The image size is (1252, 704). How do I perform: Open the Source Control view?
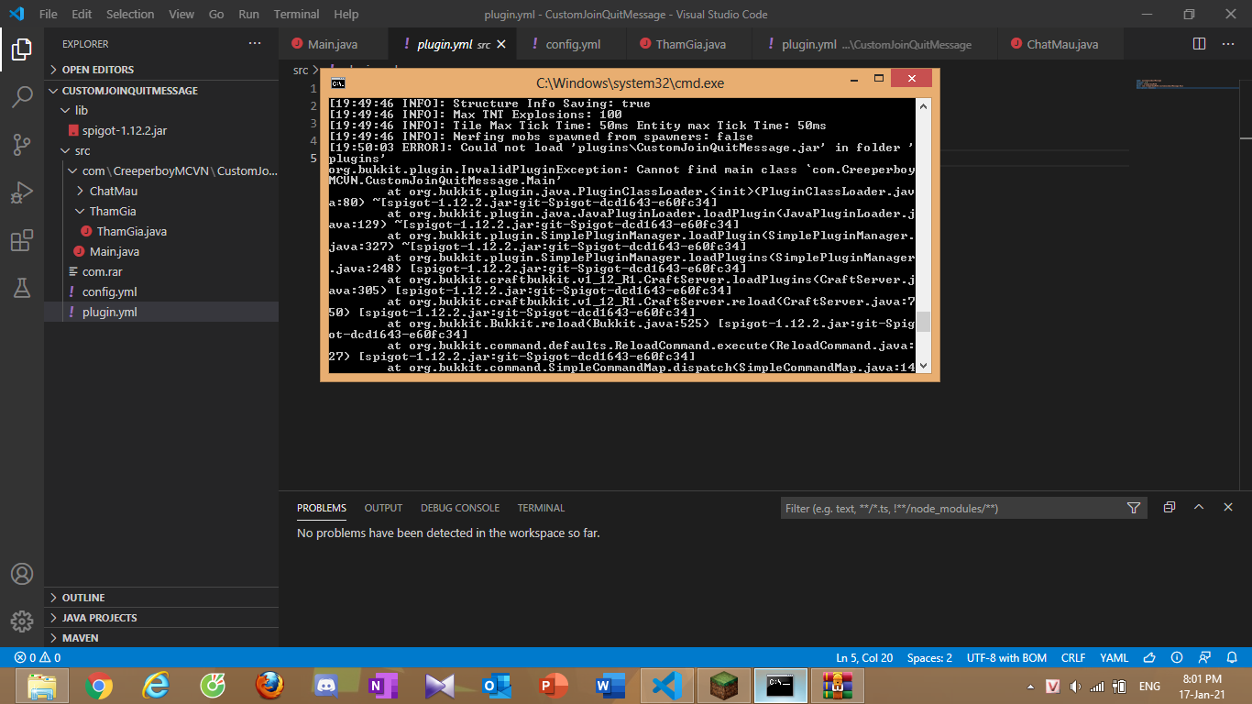pos(22,145)
